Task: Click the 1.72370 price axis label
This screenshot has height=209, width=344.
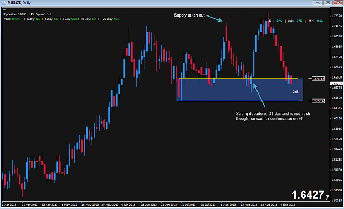Action: (x=336, y=16)
